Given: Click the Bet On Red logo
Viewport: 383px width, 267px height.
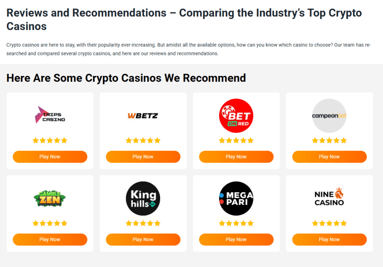Looking at the screenshot, I should [x=236, y=116].
